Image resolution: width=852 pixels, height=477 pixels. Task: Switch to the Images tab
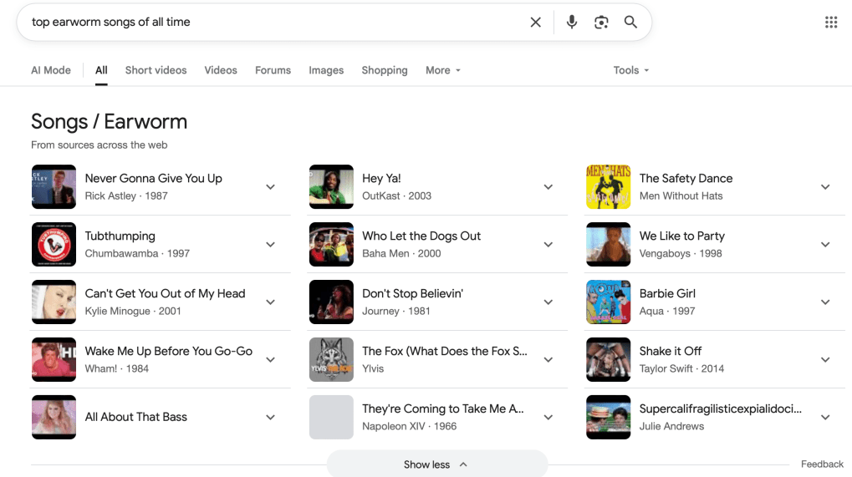click(326, 70)
